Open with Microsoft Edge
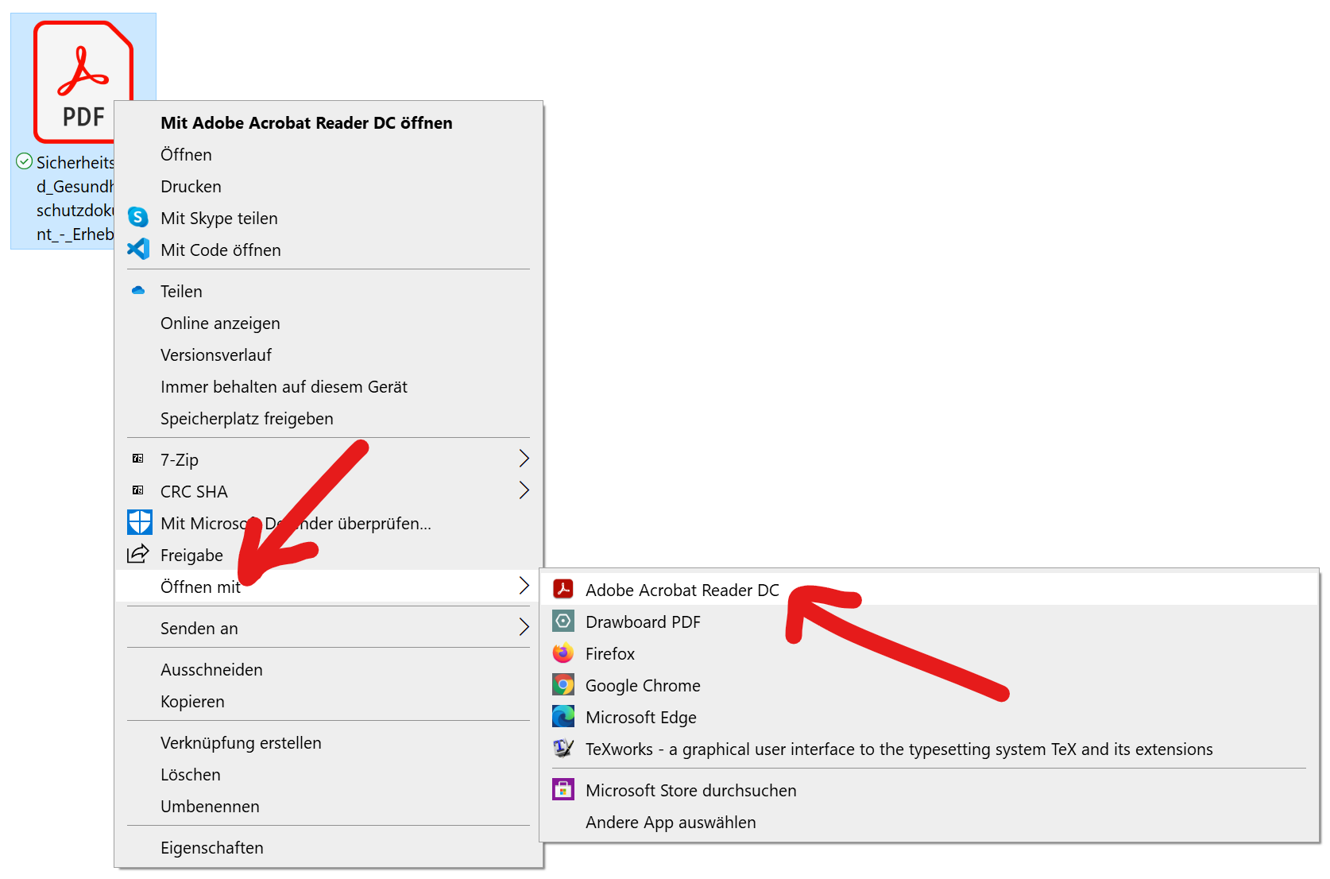Image resolution: width=1330 pixels, height=879 pixels. click(x=929, y=717)
